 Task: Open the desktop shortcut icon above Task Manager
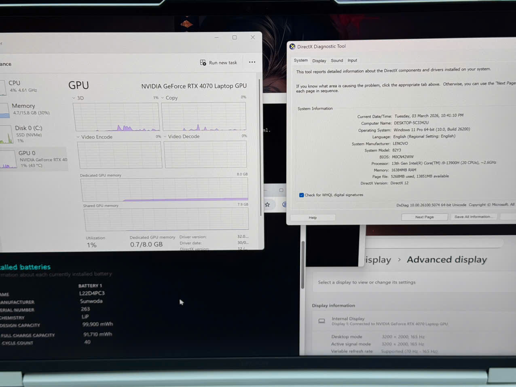pyautogui.click(x=186, y=24)
